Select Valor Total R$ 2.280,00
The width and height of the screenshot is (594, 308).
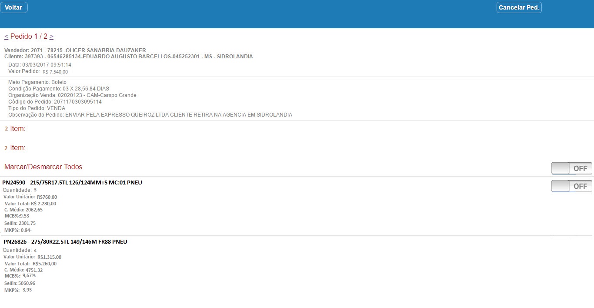tap(30, 204)
